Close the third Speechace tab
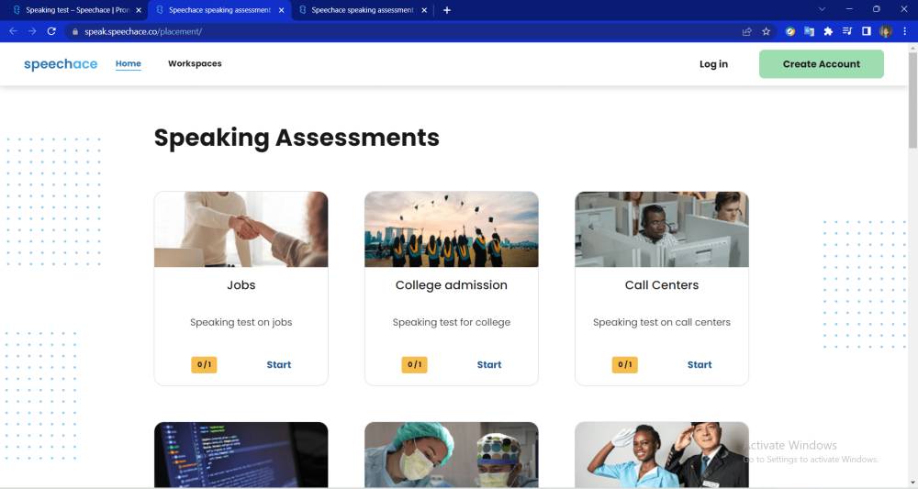Viewport: 918px width, 489px height. point(424,10)
